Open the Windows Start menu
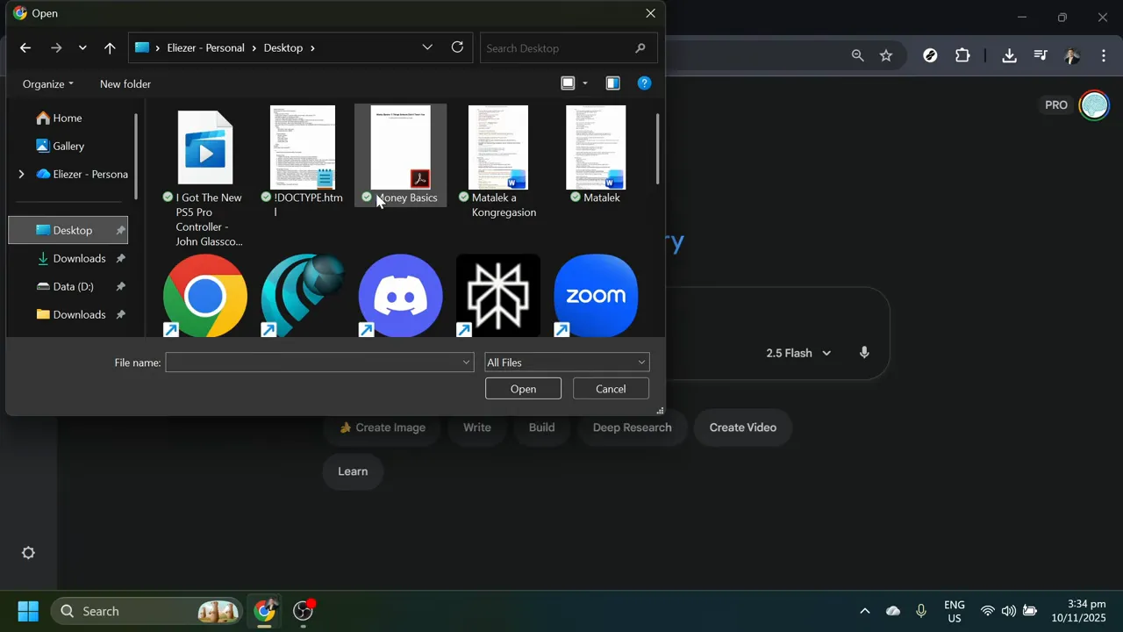Viewport: 1123px width, 632px height. pyautogui.click(x=28, y=611)
